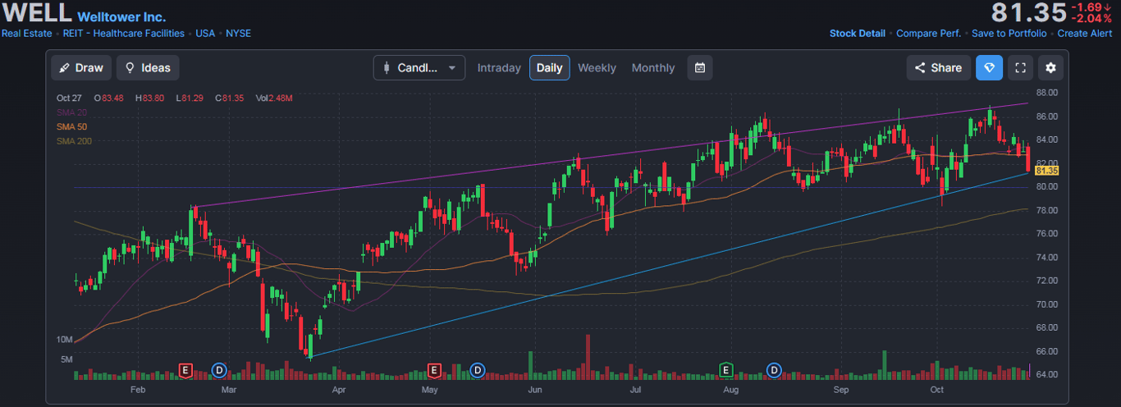Open the Ideas lightbulb button
This screenshot has width=1121, height=407.
click(148, 67)
